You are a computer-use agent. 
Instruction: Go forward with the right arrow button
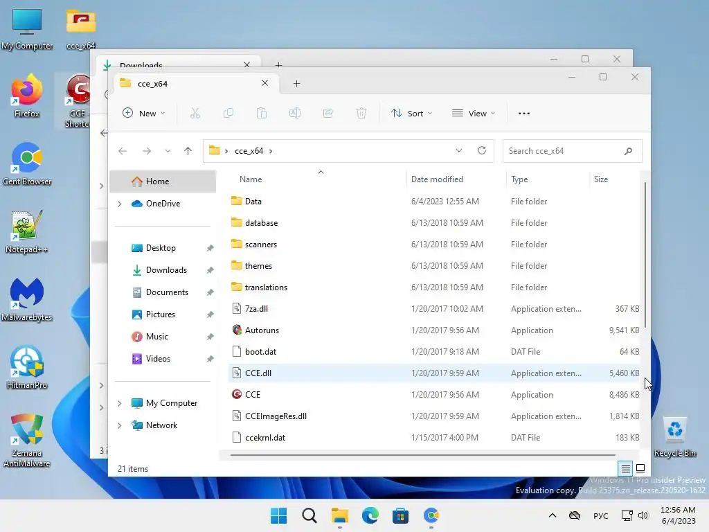(x=147, y=151)
